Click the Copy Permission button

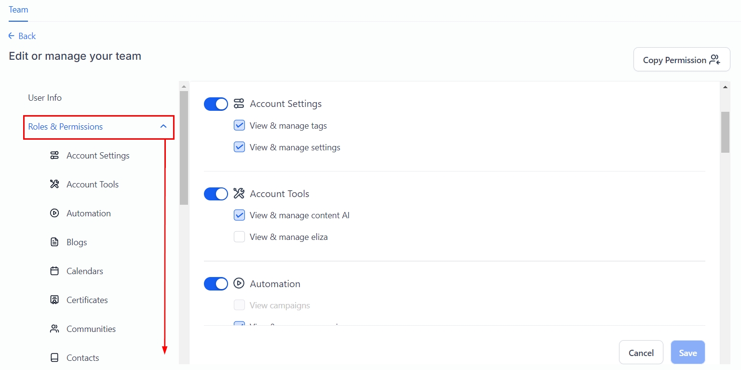coord(681,60)
